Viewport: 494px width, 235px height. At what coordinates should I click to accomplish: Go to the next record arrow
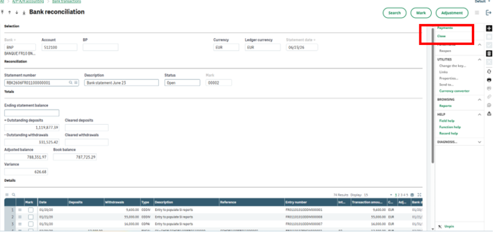[17, 12]
